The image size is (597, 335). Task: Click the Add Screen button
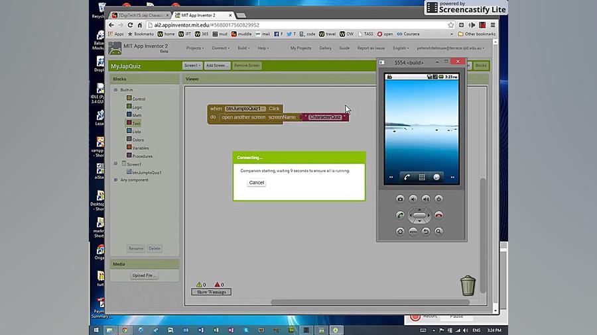tap(217, 66)
